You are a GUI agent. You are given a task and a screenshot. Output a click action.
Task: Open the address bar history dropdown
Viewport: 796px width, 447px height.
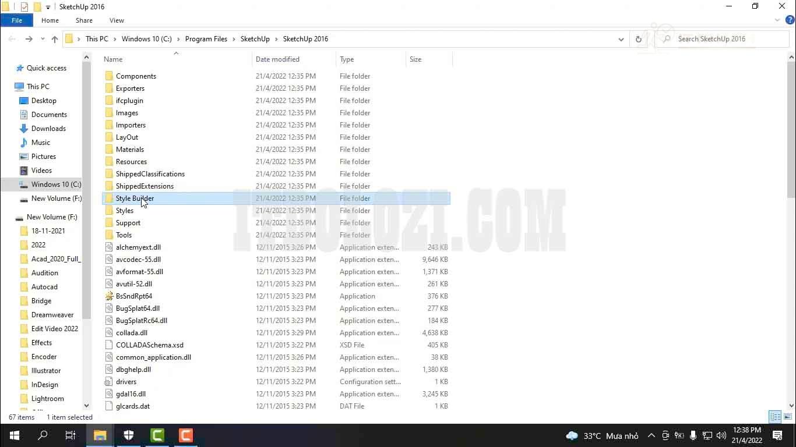[x=621, y=39]
